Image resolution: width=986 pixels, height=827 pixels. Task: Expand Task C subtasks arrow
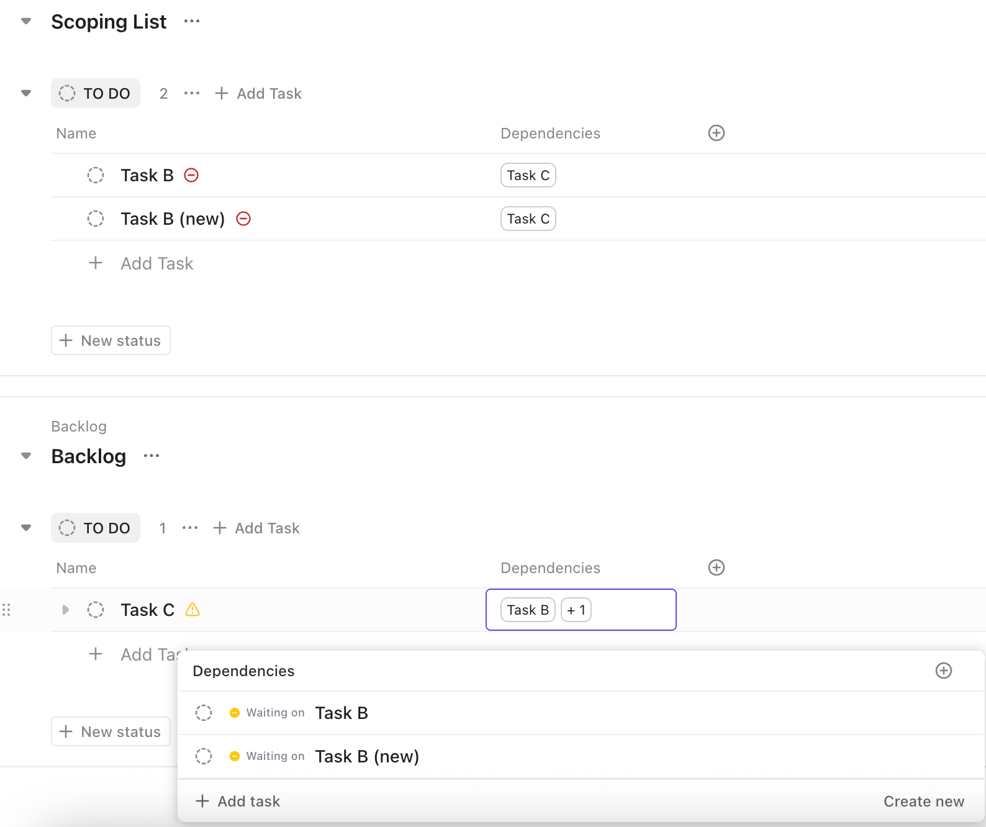[65, 610]
